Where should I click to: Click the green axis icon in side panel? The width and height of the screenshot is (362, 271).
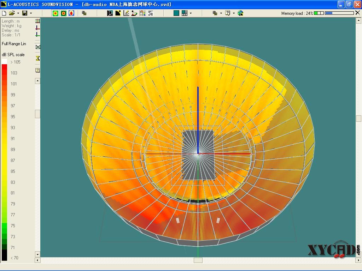(x=37, y=35)
